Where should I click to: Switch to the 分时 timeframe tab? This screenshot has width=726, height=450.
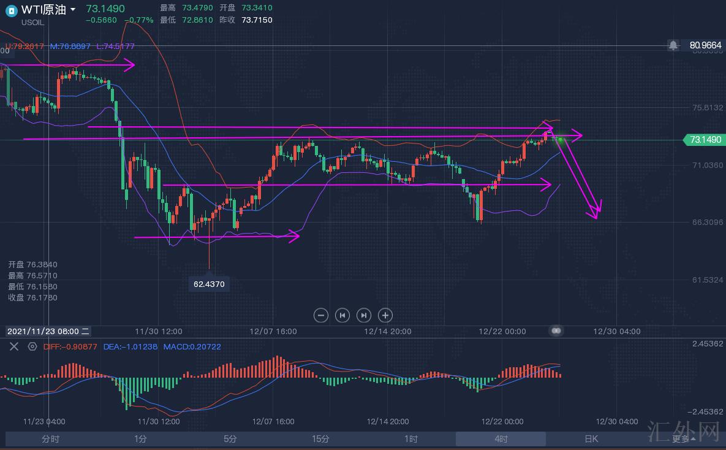(x=51, y=438)
